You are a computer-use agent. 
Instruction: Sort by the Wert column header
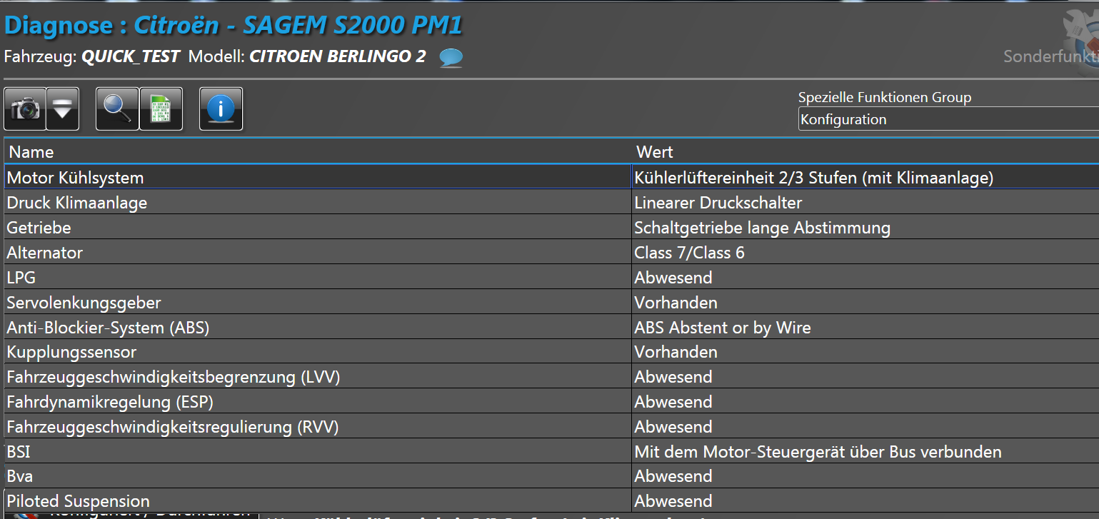click(655, 151)
